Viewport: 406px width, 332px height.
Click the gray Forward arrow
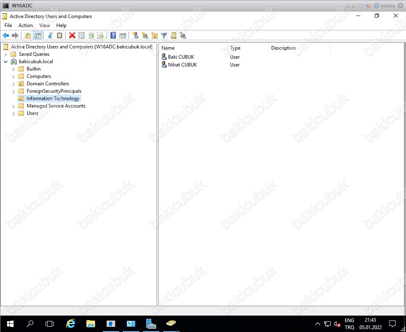15,35
